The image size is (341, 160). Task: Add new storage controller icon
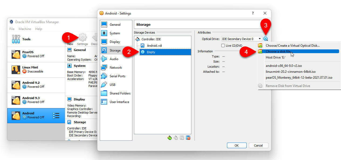point(170,138)
